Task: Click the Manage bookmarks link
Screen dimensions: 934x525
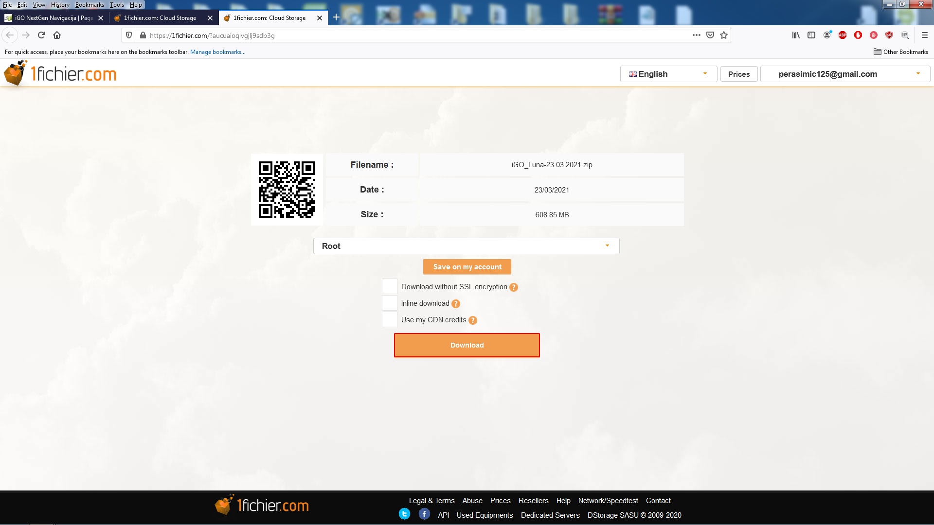Action: 217,52
